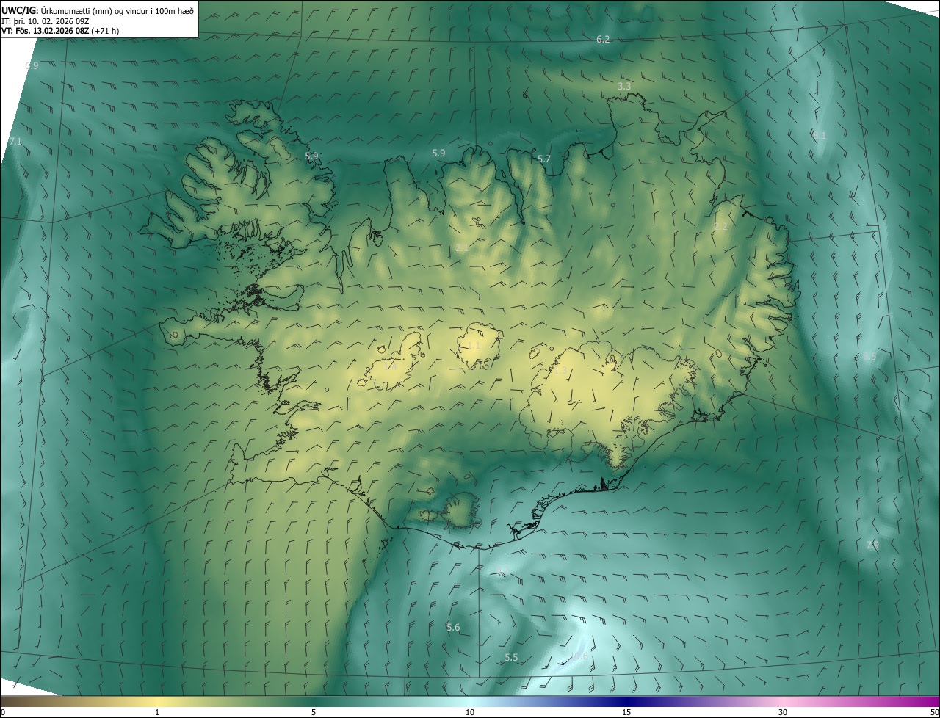
Task: Click the 6.2 value label on the map
Action: tap(603, 39)
